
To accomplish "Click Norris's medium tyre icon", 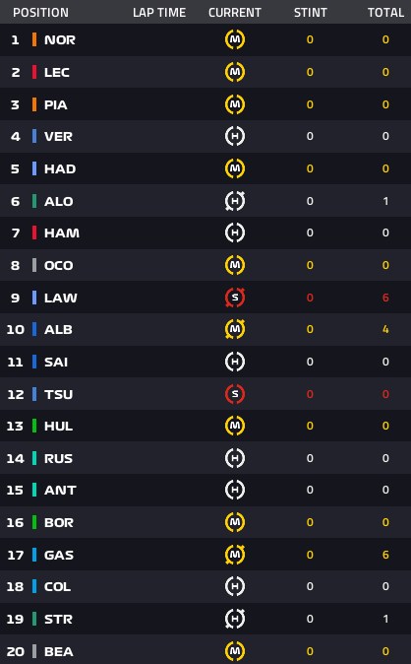I will (x=235, y=39).
